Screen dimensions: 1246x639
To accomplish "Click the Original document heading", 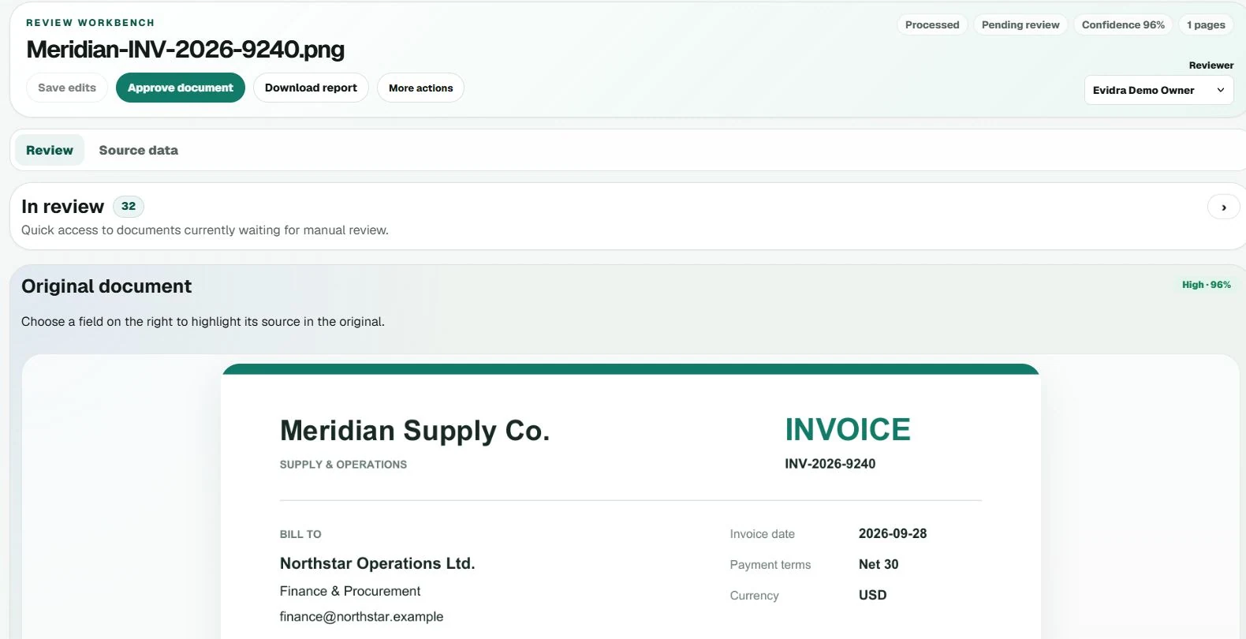I will (106, 286).
